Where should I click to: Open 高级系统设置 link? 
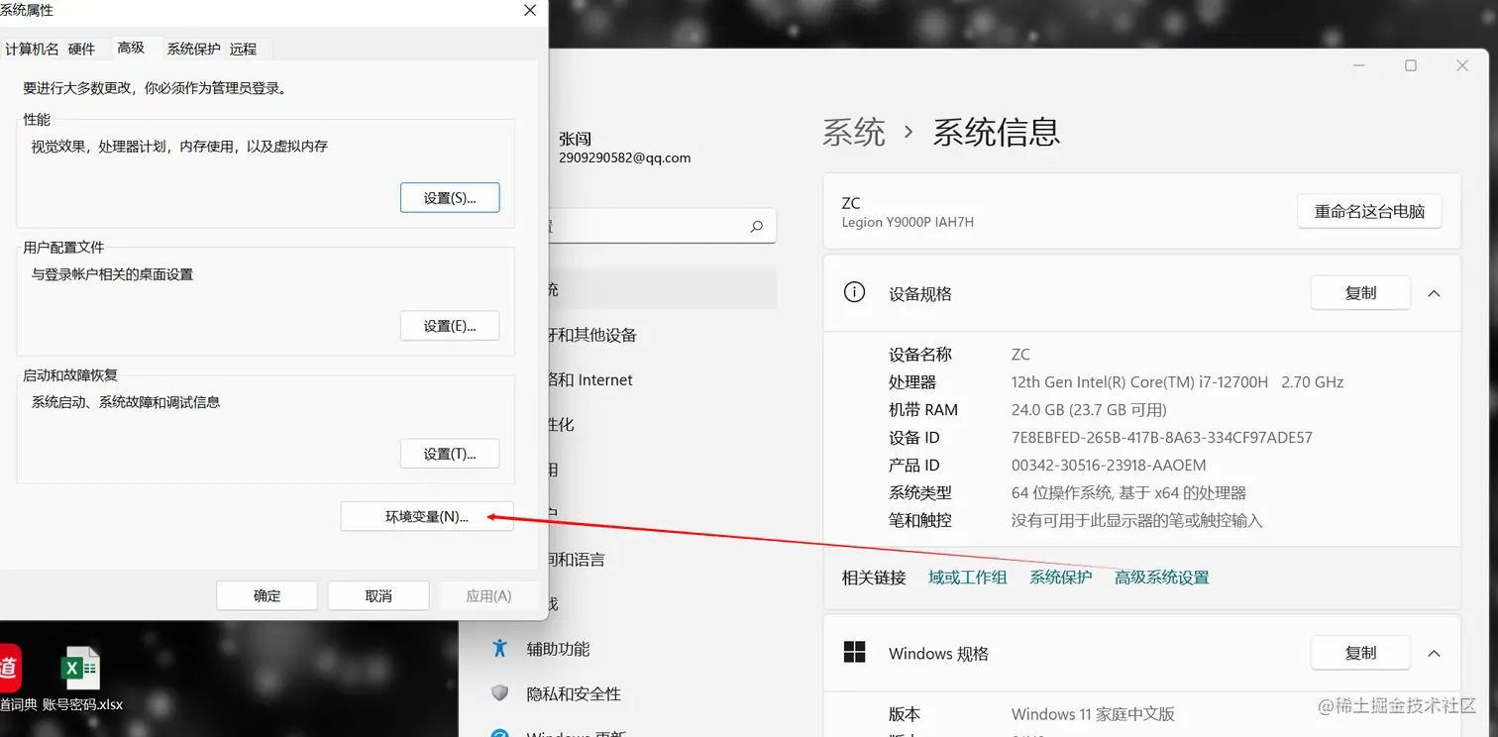click(1162, 577)
